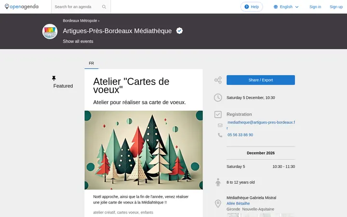This screenshot has width=347, height=217.
Task: Click the Nouvelle-Aquitaine region text
Action: 258,209
